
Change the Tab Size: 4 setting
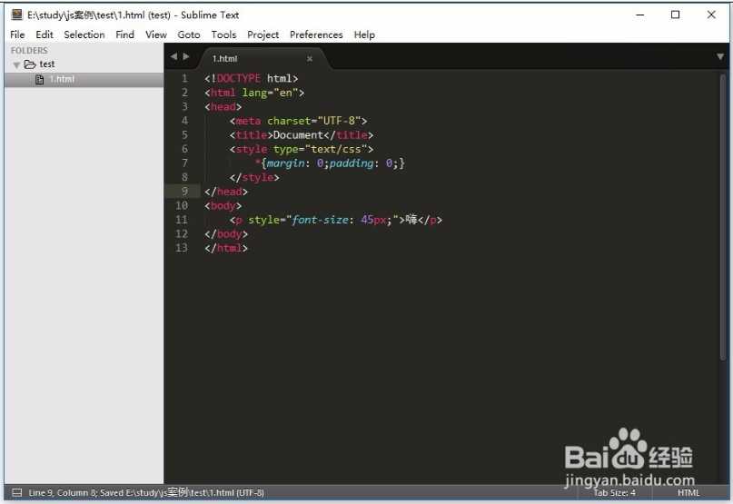[x=614, y=493]
